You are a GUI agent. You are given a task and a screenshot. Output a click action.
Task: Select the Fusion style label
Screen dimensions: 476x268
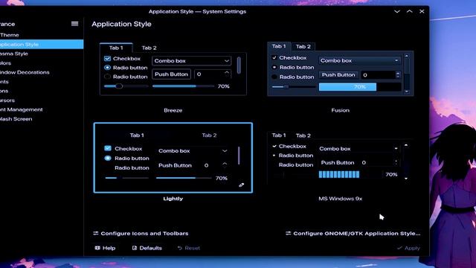341,110
